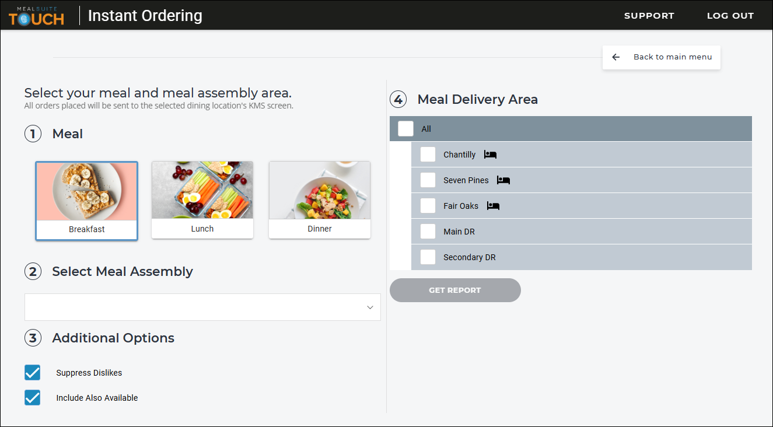
Task: Click Log Out in the header
Action: (730, 16)
